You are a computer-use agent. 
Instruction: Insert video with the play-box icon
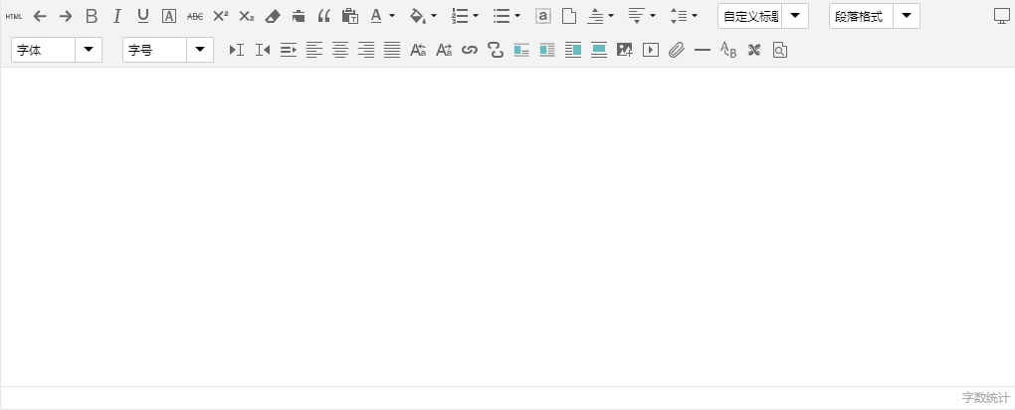pos(651,50)
